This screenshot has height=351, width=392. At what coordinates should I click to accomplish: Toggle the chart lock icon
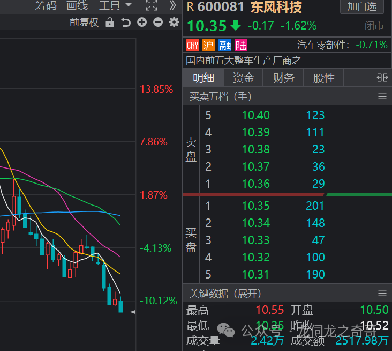(x=109, y=23)
